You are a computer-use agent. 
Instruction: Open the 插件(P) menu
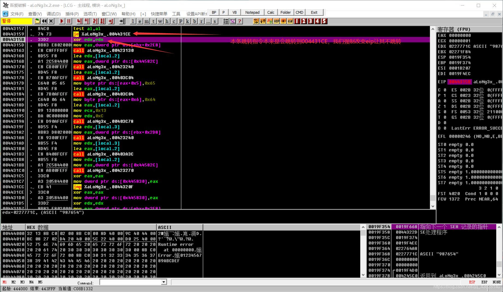72,14
